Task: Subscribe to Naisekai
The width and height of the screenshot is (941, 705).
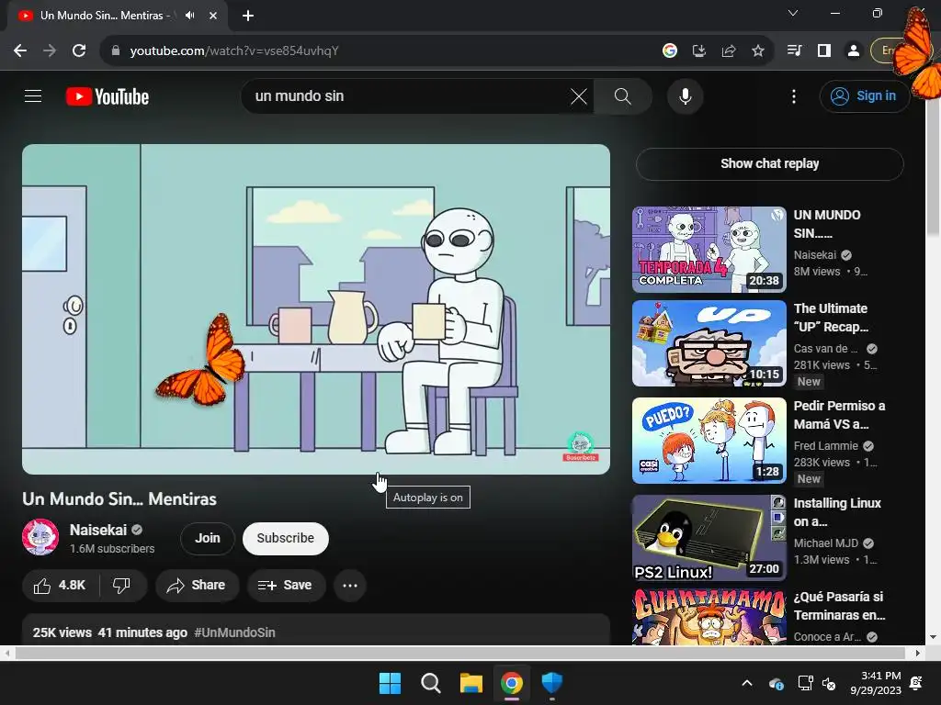Action: coord(286,538)
